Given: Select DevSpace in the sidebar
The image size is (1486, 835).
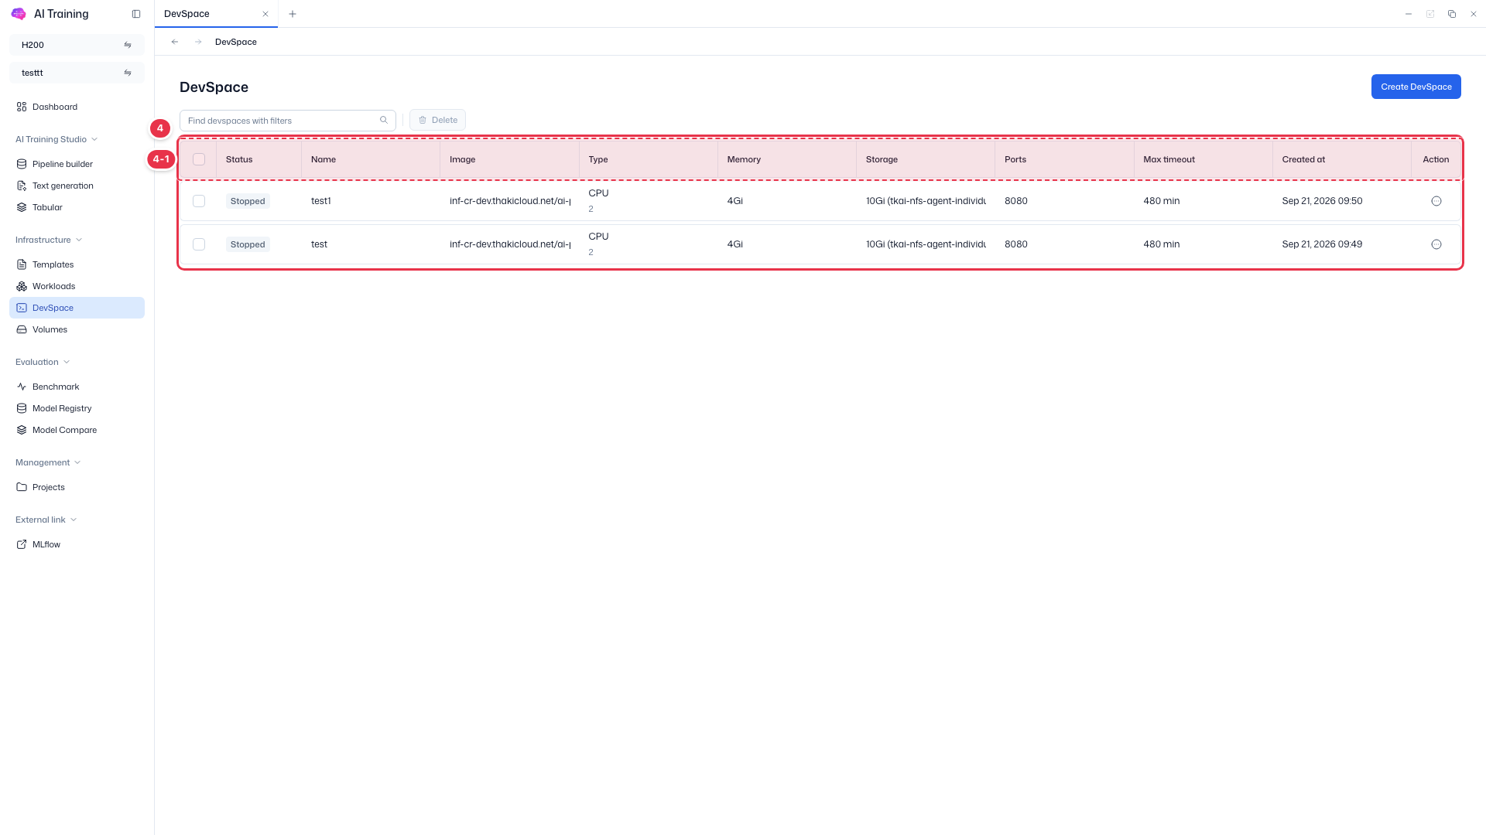Looking at the screenshot, I should (x=77, y=308).
